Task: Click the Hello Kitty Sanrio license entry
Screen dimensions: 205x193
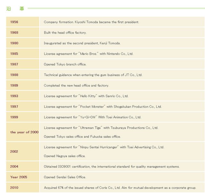Action: click(86, 96)
